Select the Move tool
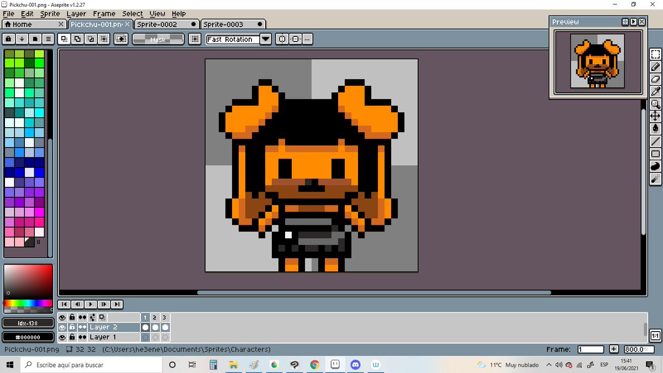Viewport: 663px width, 373px height. click(655, 116)
